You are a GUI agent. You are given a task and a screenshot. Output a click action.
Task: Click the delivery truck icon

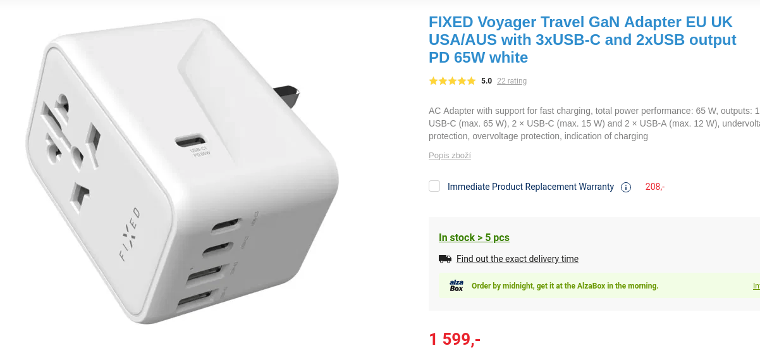point(445,259)
